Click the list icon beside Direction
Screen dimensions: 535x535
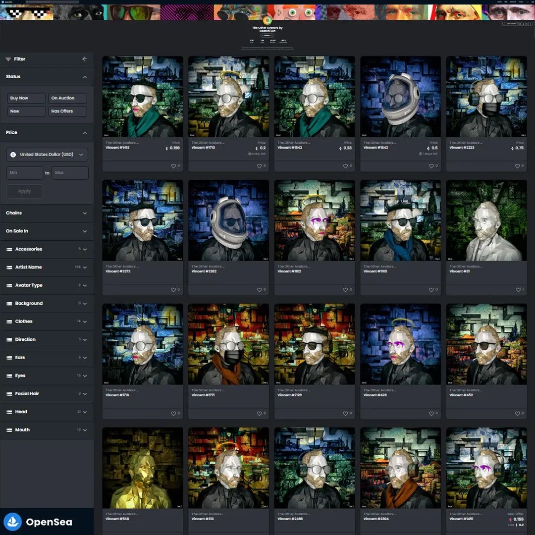tap(9, 340)
